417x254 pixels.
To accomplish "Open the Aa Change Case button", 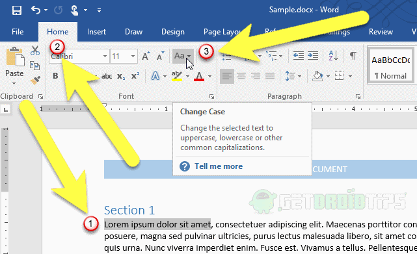I will click(x=183, y=56).
